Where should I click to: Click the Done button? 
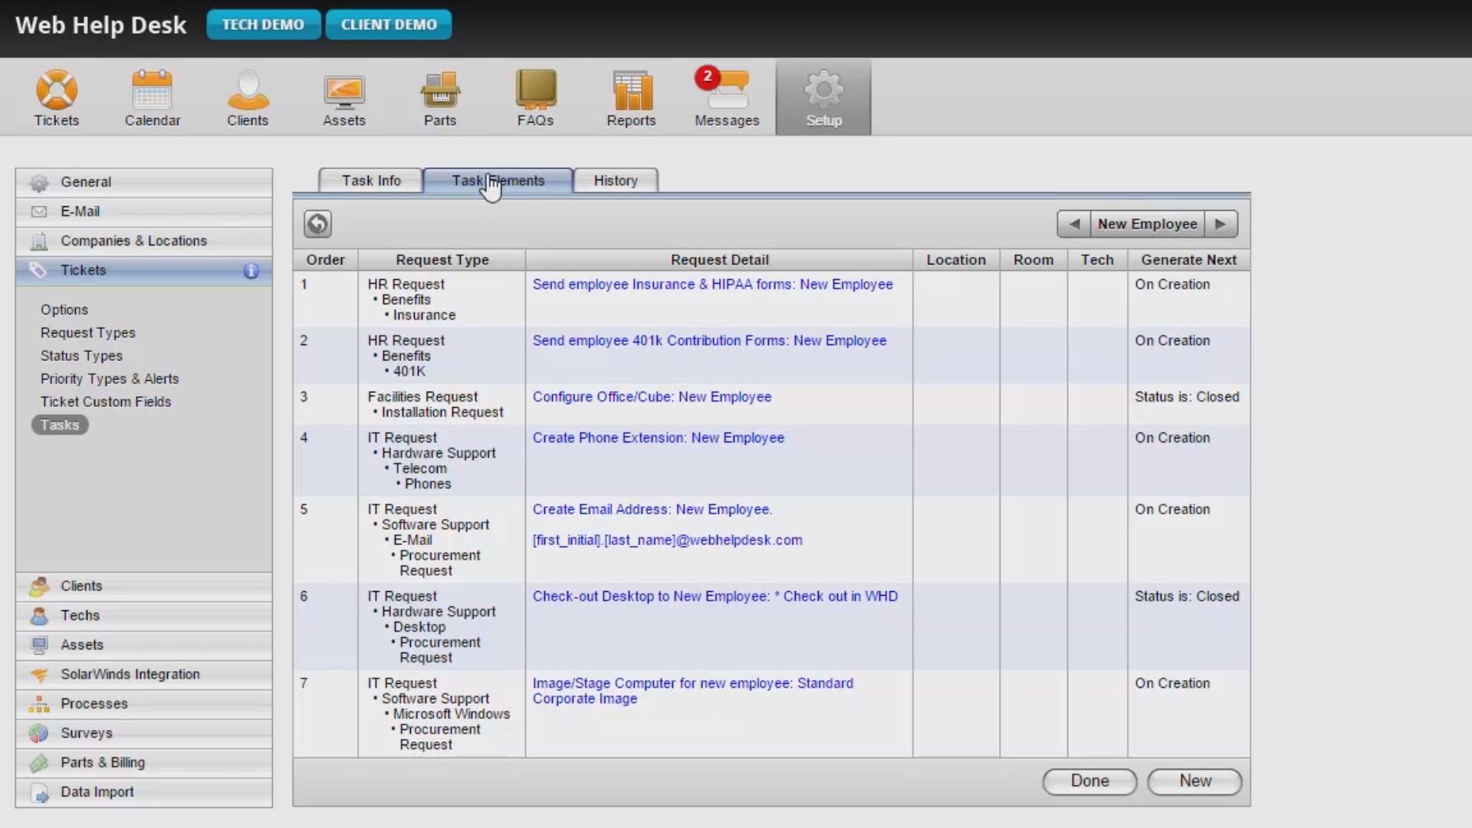[1089, 780]
